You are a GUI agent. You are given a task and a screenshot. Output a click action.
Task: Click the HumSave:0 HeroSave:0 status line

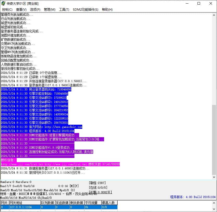coord(16,182)
